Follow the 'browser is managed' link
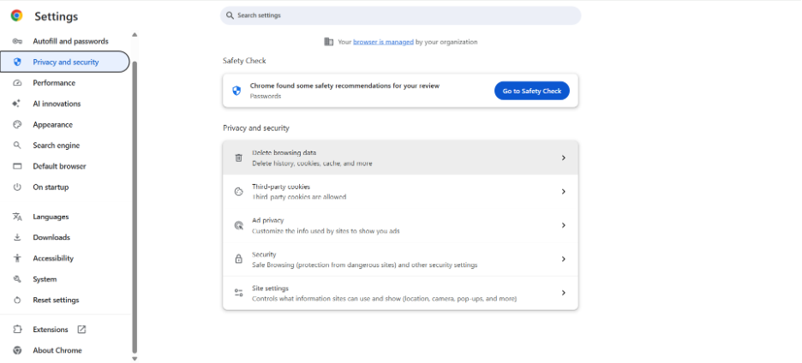Image resolution: width=802 pixels, height=363 pixels. click(x=383, y=41)
